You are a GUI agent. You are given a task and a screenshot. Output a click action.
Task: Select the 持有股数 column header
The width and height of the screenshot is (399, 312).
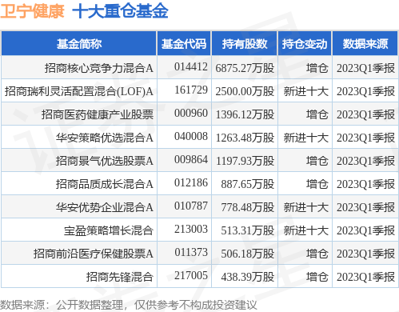245,43
